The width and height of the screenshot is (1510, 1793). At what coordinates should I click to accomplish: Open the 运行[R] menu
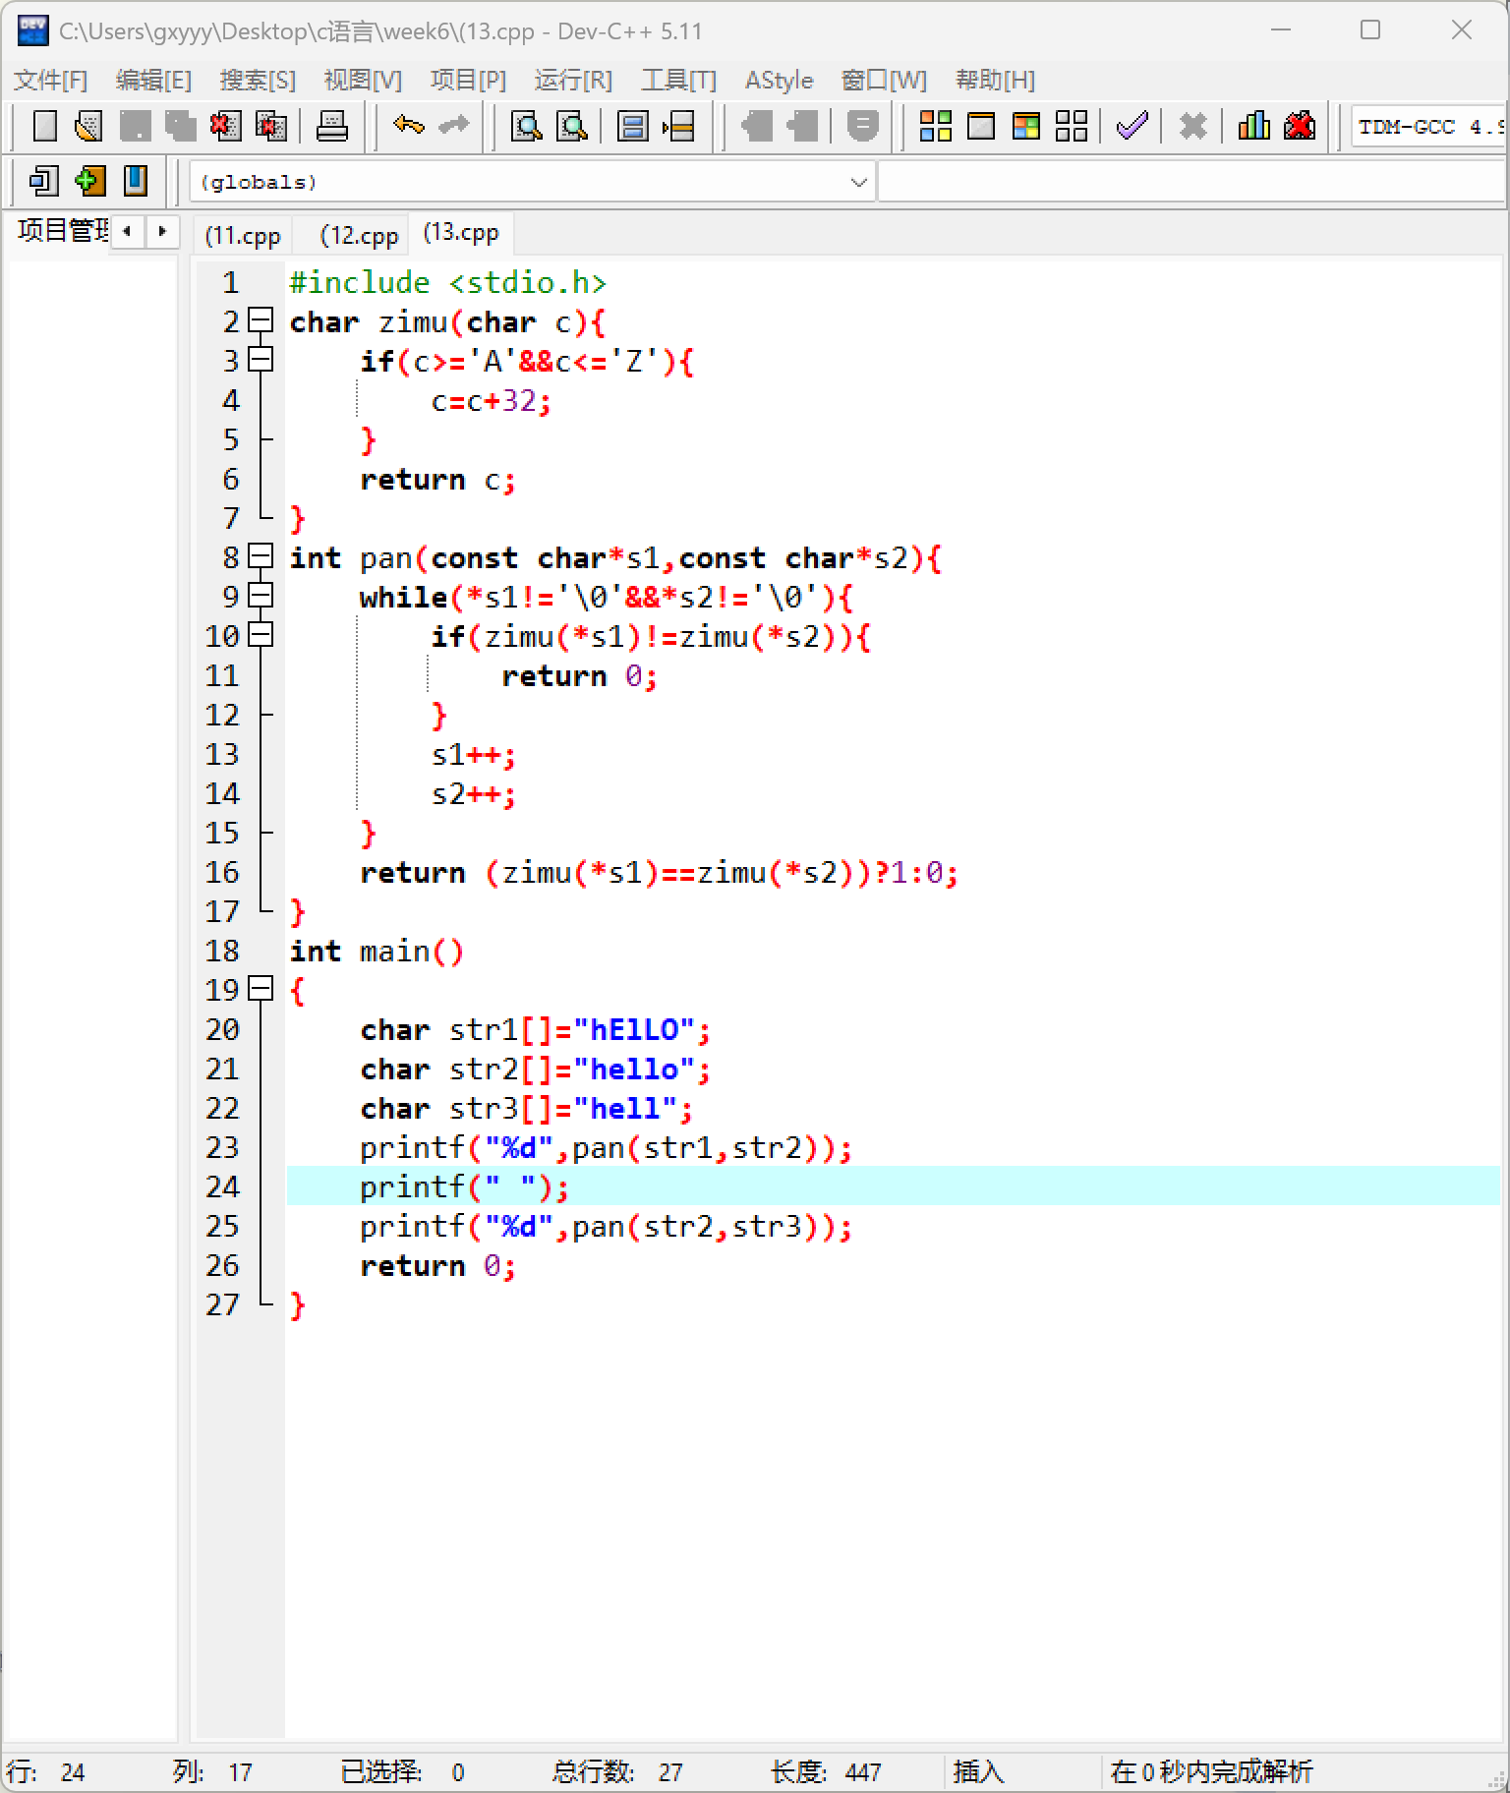(573, 80)
